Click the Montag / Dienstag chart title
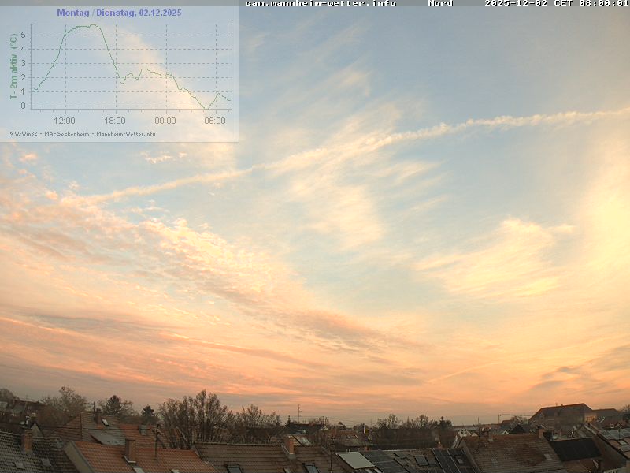This screenshot has height=473, width=630. [119, 13]
